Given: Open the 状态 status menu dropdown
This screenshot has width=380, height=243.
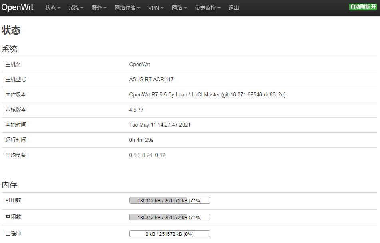Looking at the screenshot, I should 52,8.
